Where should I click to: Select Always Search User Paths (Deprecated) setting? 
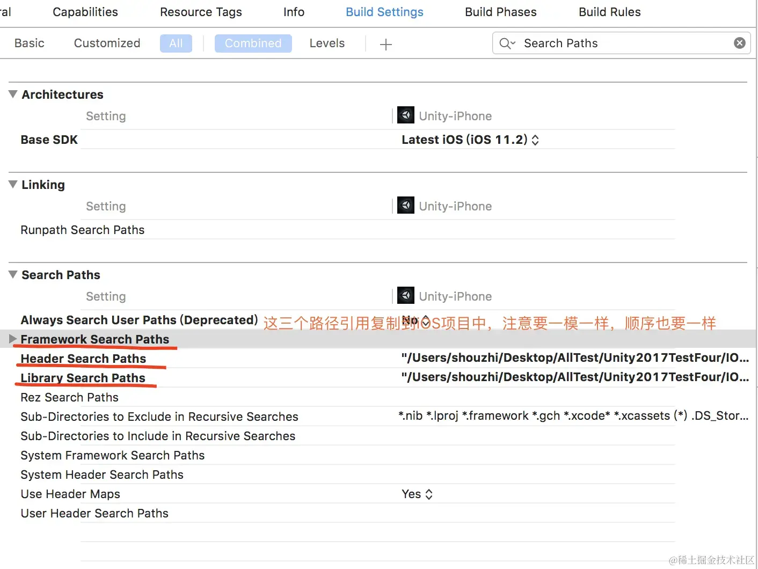[139, 320]
